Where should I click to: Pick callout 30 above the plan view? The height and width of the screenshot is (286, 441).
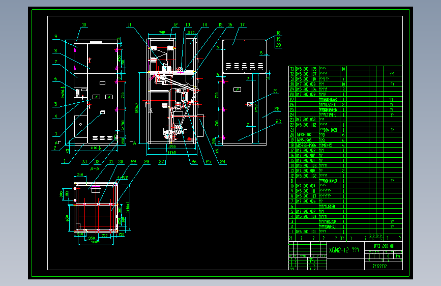(121, 162)
